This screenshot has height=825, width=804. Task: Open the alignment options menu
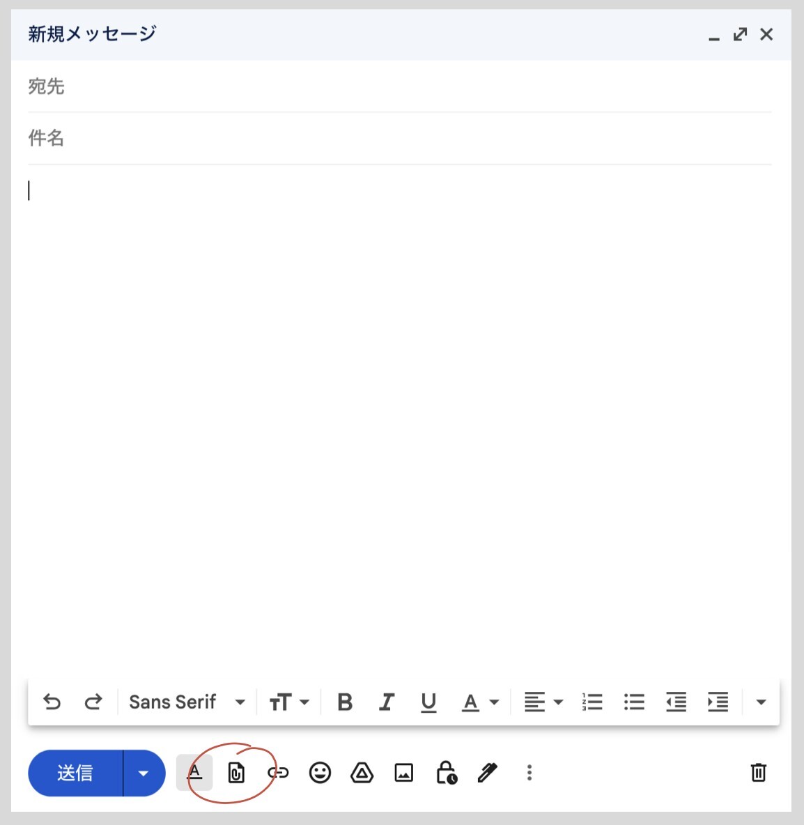pyautogui.click(x=542, y=702)
